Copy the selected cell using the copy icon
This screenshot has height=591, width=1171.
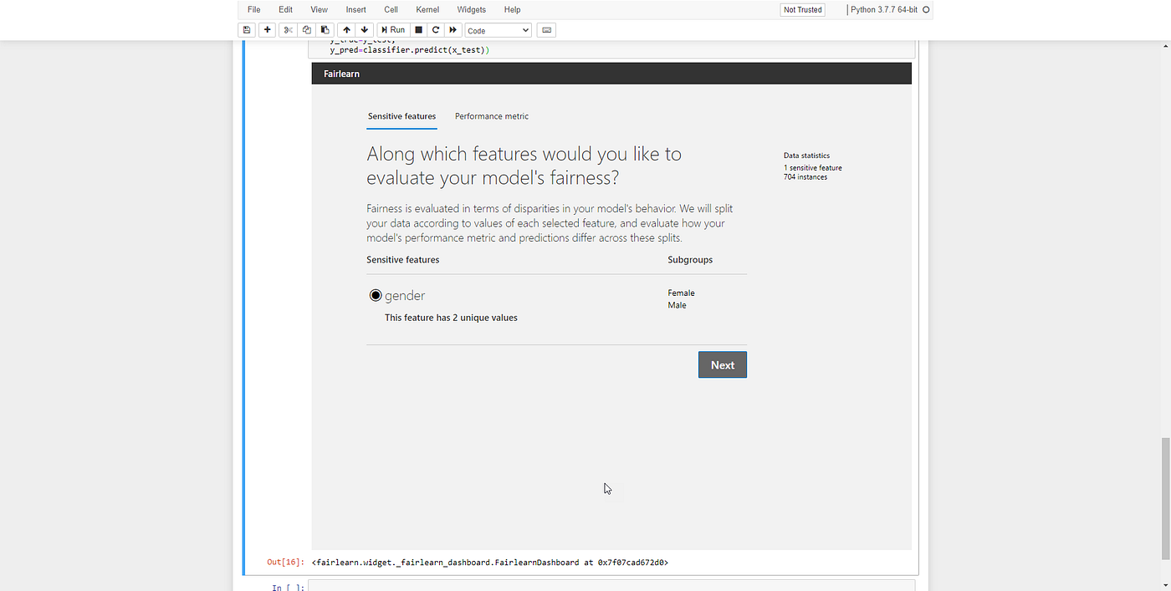(x=306, y=29)
